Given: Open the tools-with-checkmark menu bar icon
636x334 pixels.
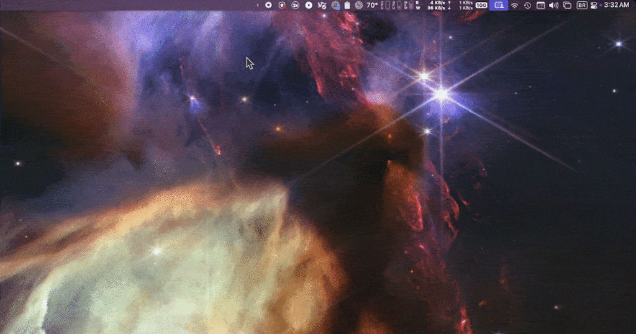Looking at the screenshot, I should click(322, 5).
